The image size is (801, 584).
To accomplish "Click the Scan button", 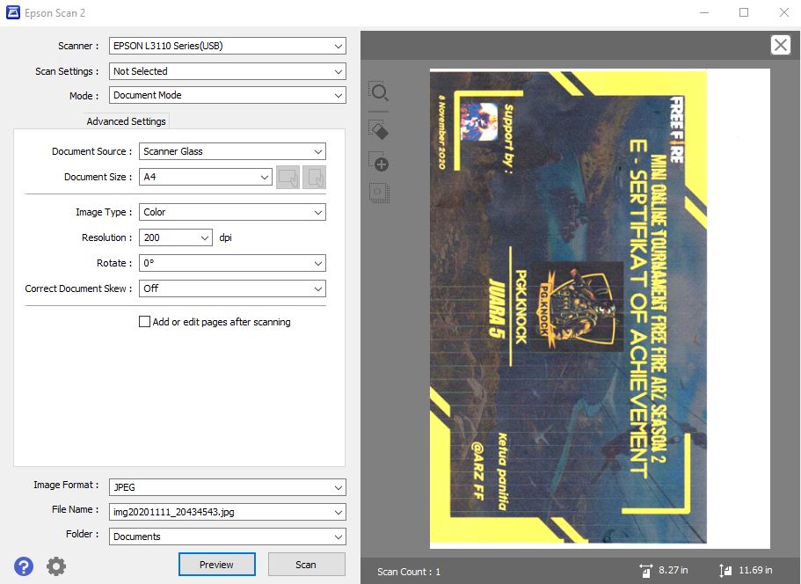I will click(306, 565).
